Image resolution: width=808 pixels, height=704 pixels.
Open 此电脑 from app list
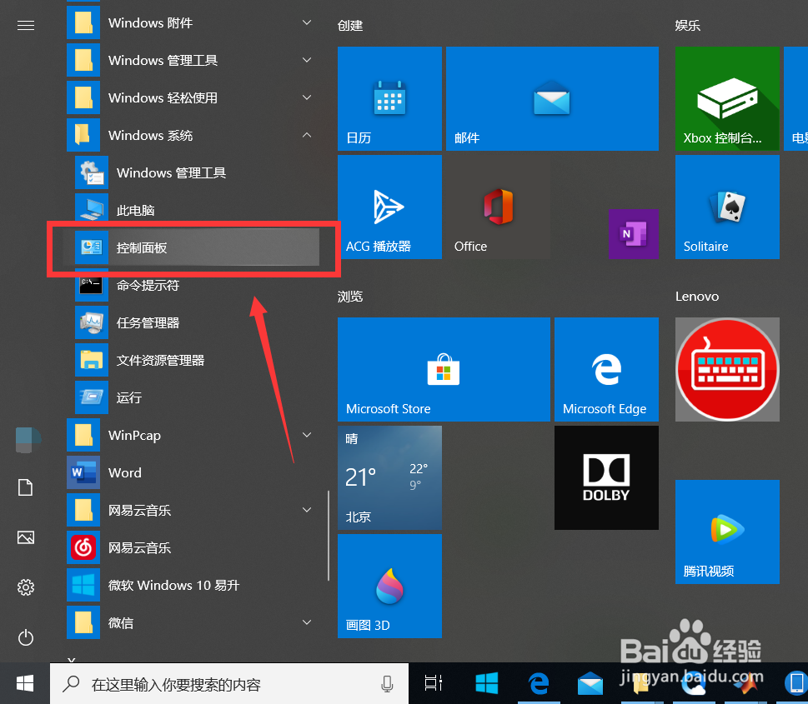[x=196, y=210]
